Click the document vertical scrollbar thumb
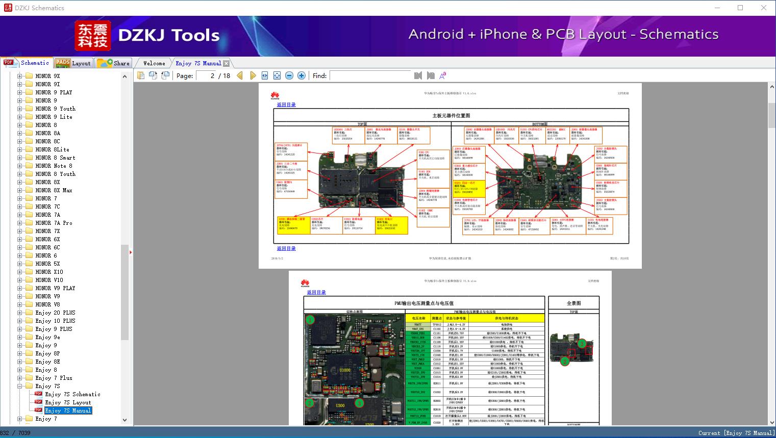This screenshot has height=438, width=776. point(771,115)
